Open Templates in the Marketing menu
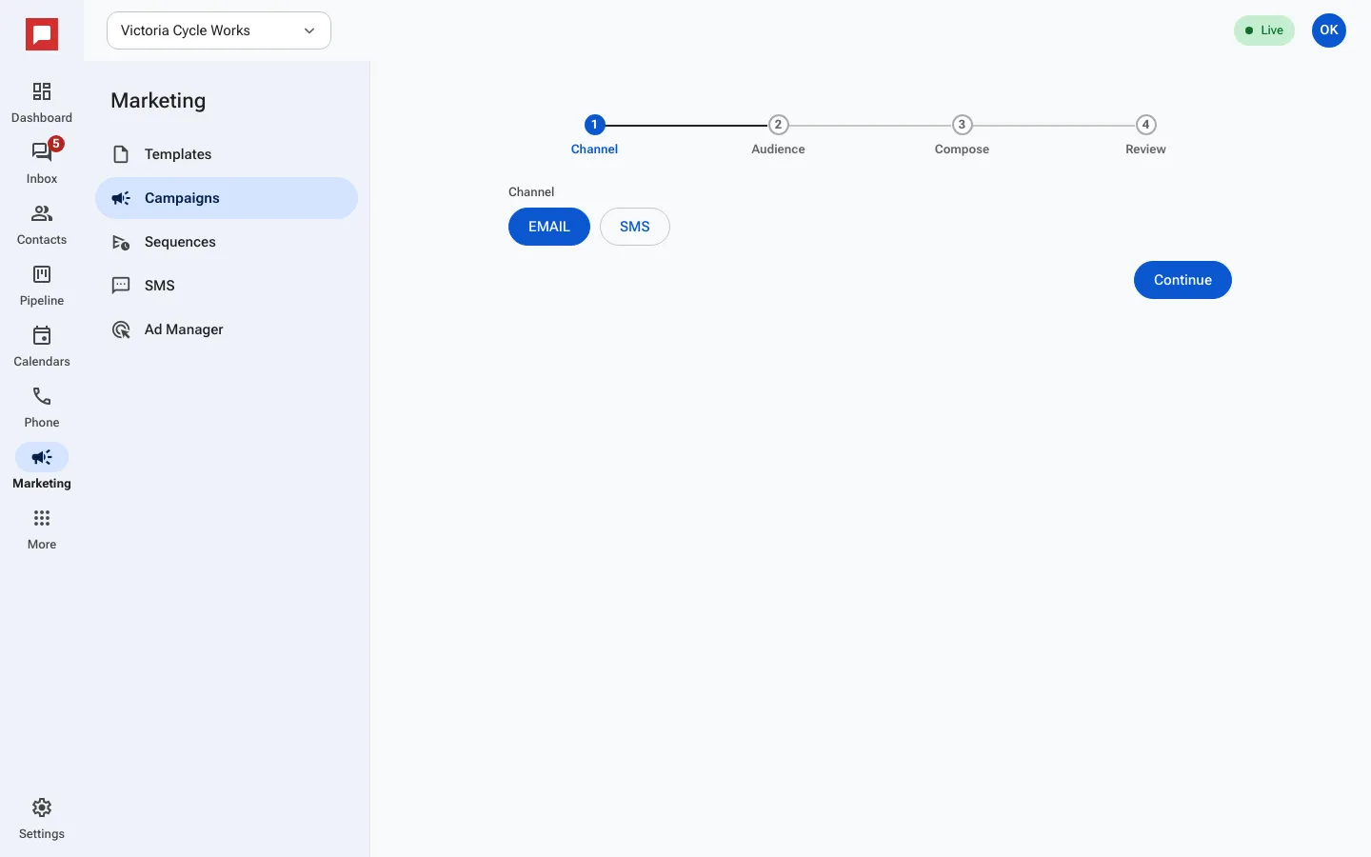 [227, 154]
